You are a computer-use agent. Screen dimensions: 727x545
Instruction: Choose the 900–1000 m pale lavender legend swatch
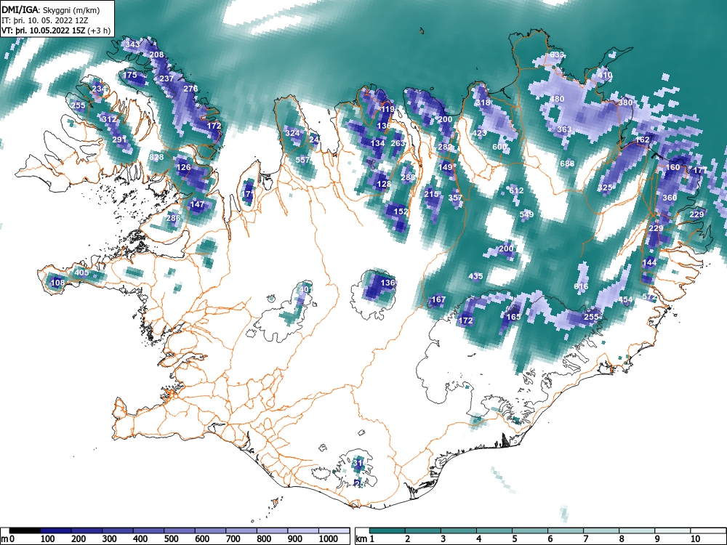point(303,530)
